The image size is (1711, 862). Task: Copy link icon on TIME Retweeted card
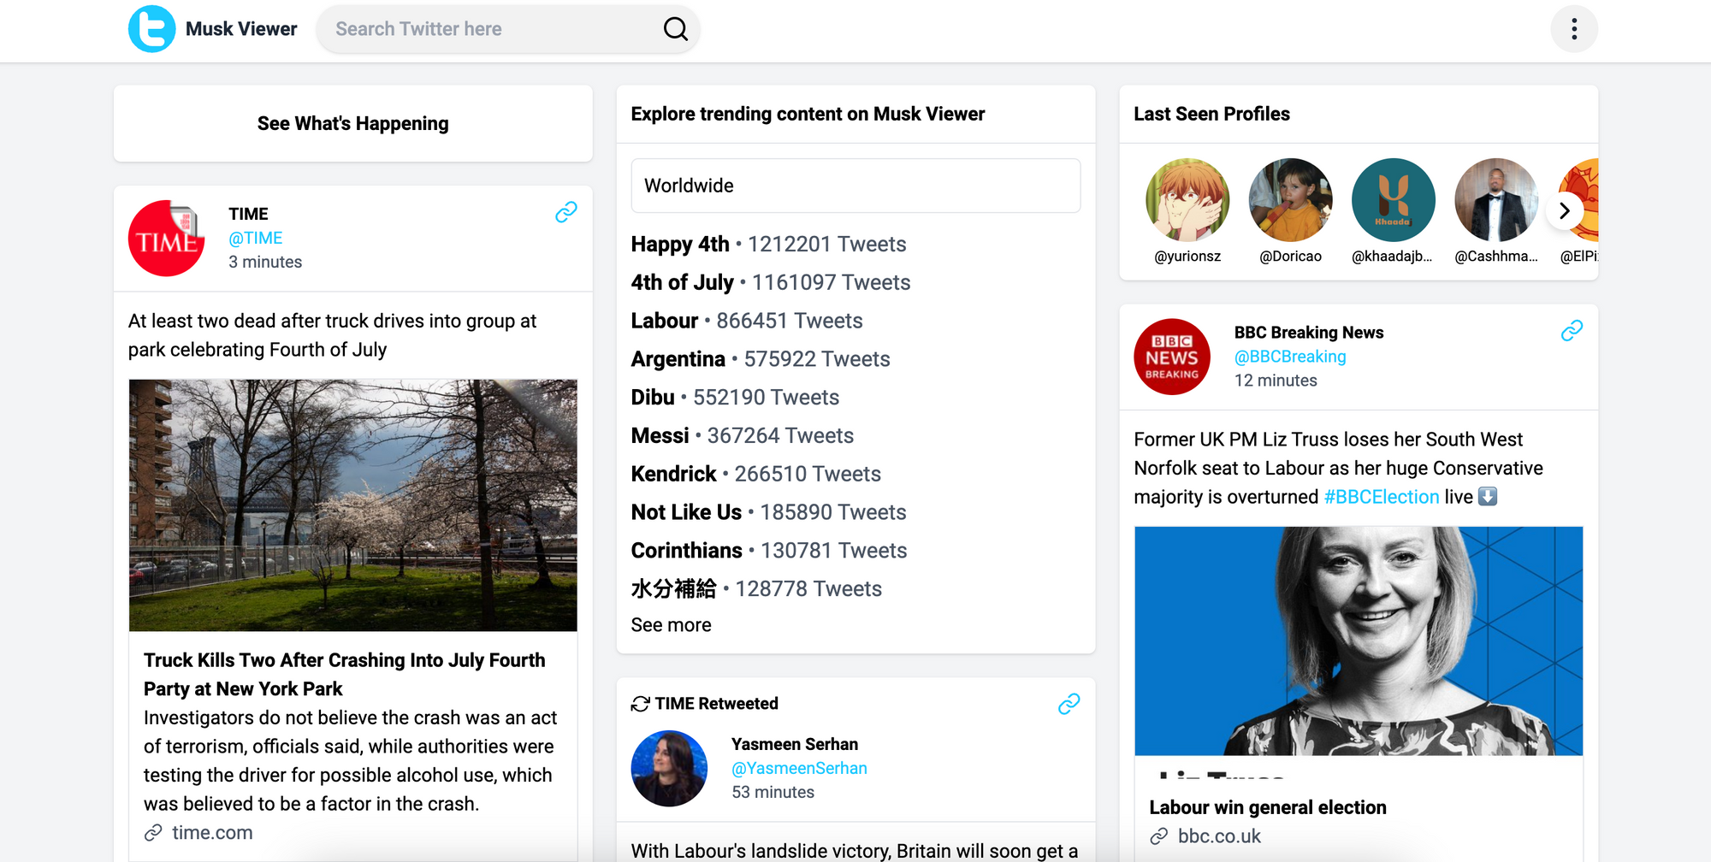point(1069,704)
